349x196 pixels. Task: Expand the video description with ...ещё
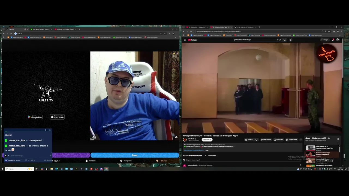[x=207, y=150]
